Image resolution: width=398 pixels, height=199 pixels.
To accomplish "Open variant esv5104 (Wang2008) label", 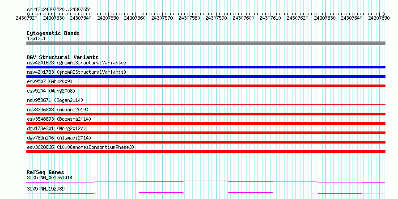I will click(x=51, y=91).
